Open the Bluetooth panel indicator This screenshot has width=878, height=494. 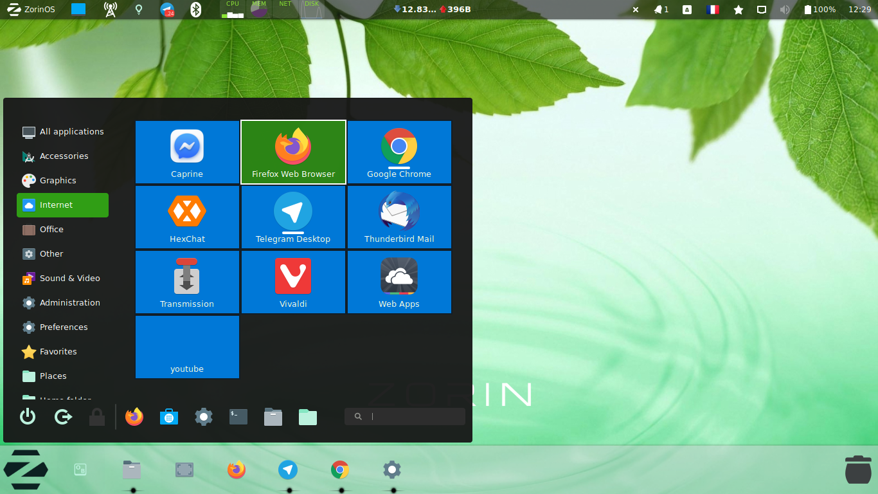[x=196, y=10]
